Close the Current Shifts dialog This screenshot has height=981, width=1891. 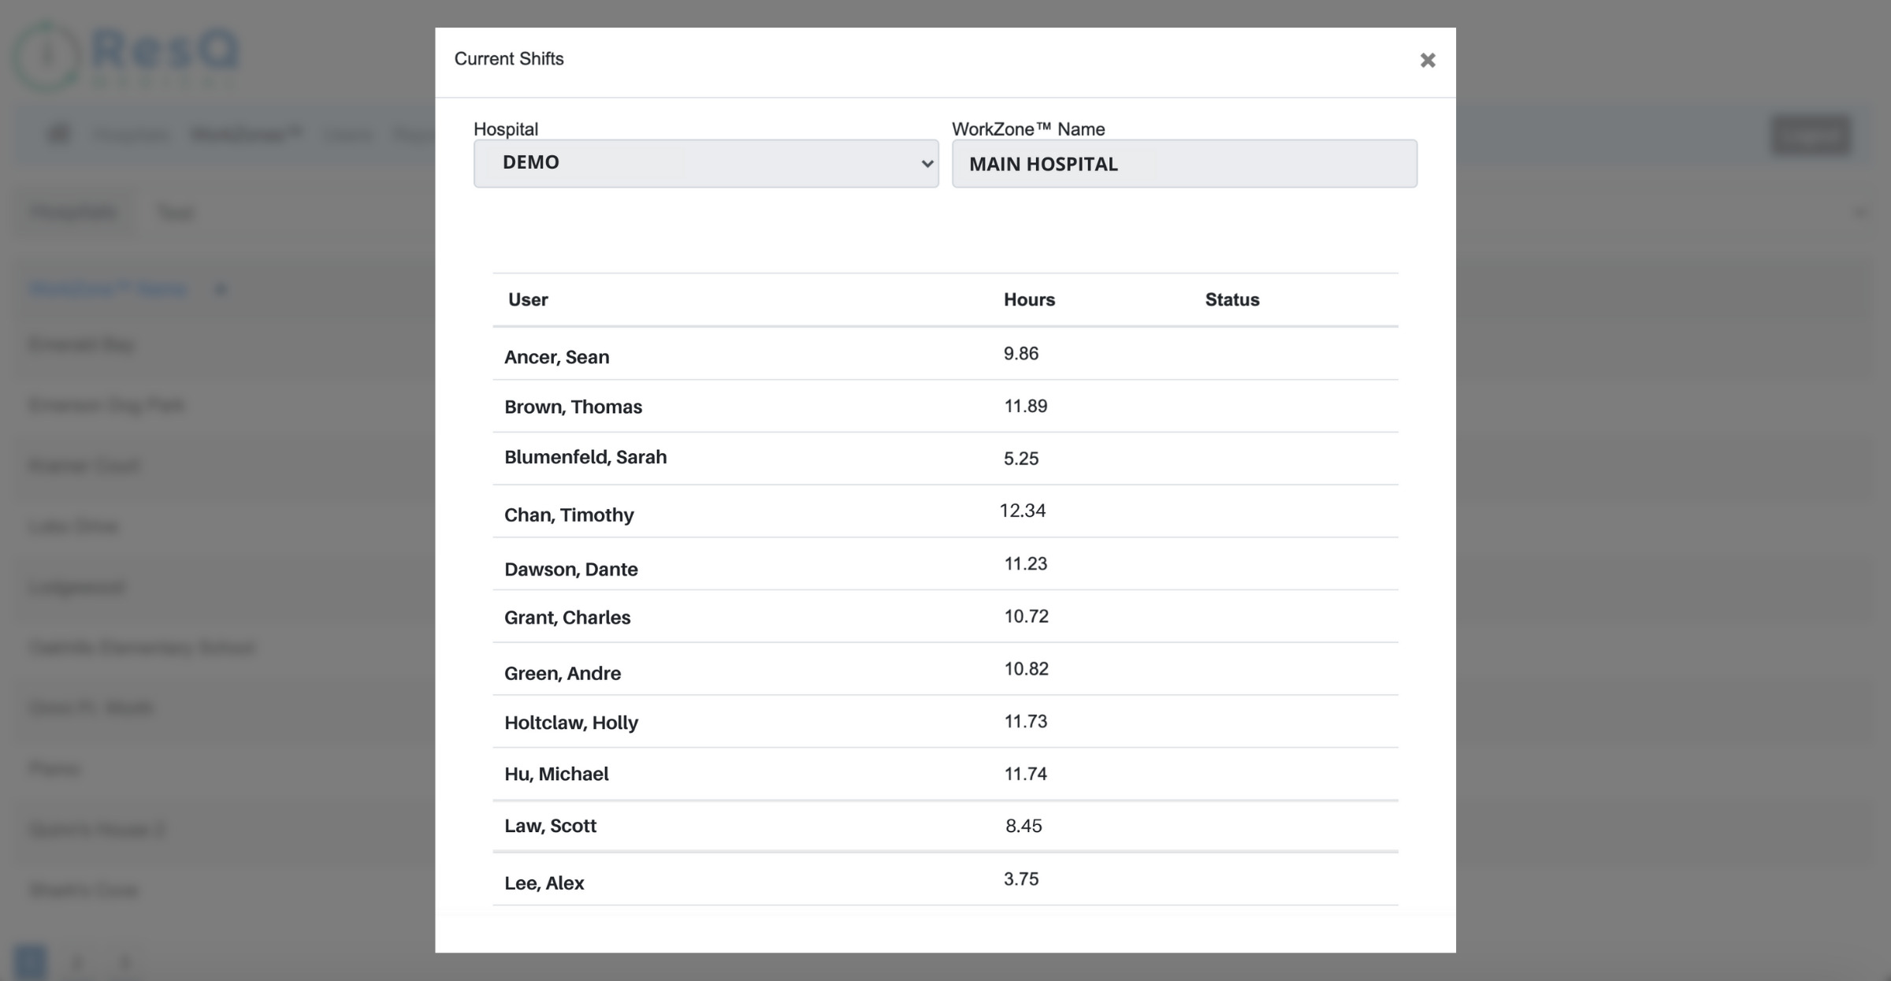(x=1428, y=61)
